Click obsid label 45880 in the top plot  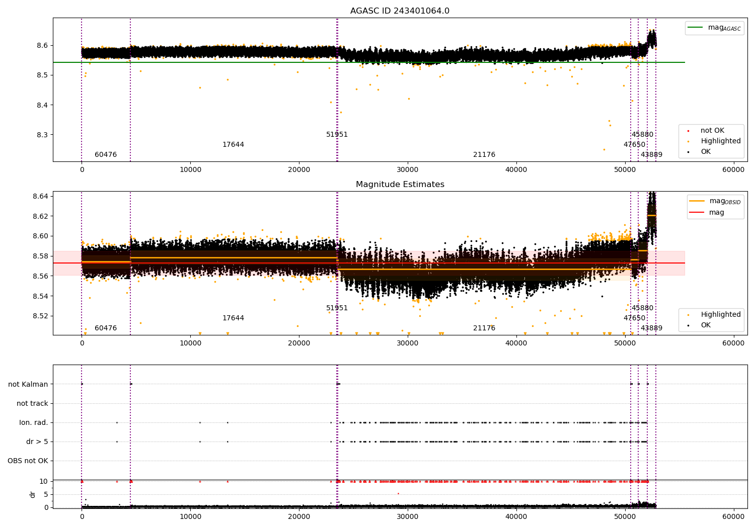click(642, 135)
